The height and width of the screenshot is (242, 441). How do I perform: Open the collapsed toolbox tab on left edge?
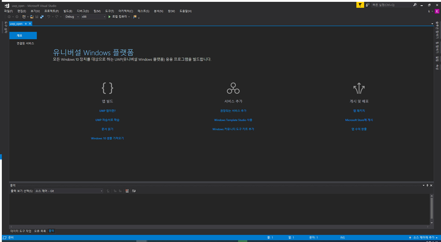coord(6,28)
